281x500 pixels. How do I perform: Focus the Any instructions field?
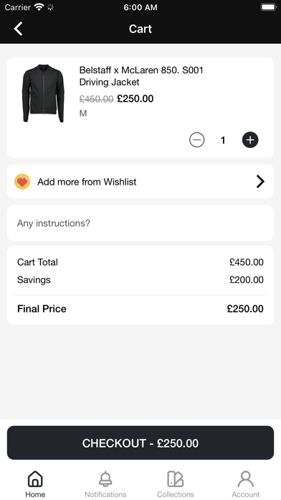[140, 223]
